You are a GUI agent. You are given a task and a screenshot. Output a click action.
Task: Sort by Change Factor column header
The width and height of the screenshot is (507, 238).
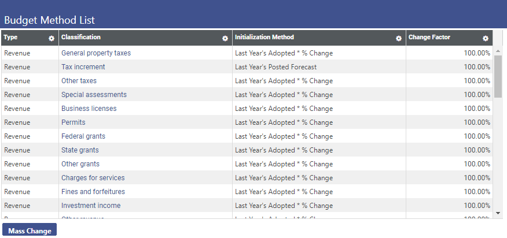(x=429, y=38)
